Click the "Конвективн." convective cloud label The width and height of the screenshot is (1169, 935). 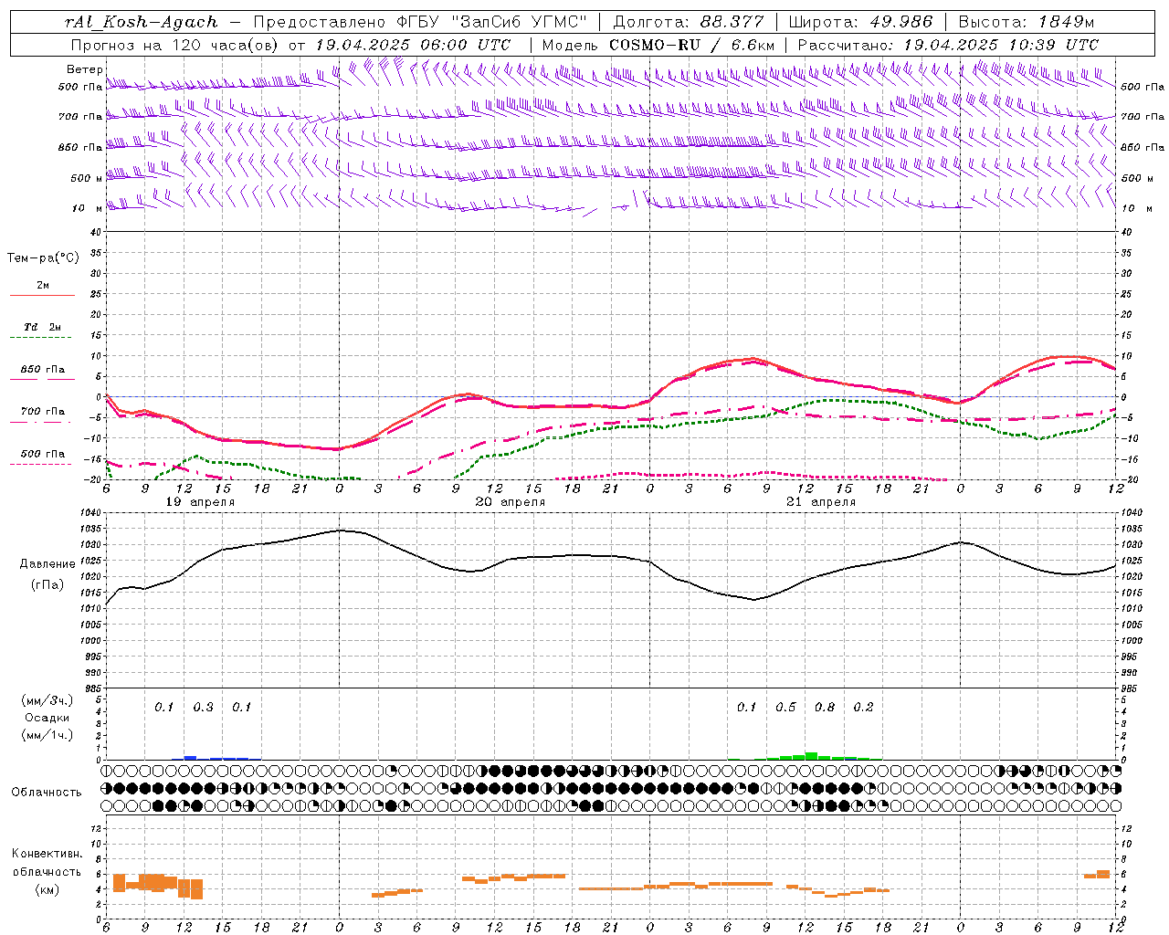(x=47, y=854)
